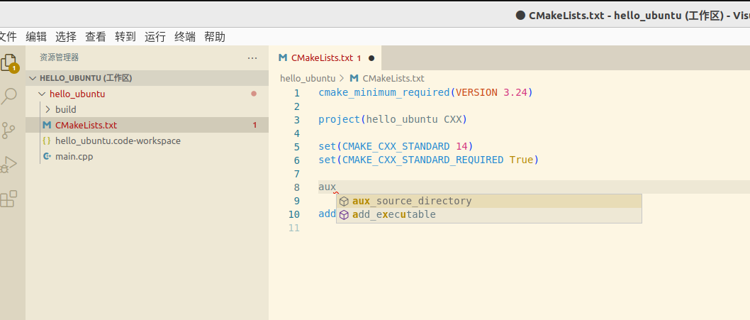Viewport: 750px width, 320px height.
Task: Accept the aux_source_directory suggestion
Action: (489, 202)
